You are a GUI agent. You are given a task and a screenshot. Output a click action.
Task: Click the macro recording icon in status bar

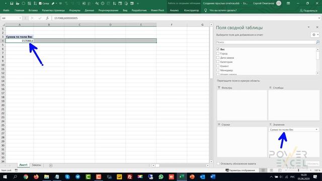[16, 170]
